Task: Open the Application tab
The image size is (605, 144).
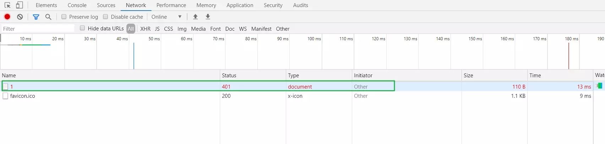Action: pos(240,5)
